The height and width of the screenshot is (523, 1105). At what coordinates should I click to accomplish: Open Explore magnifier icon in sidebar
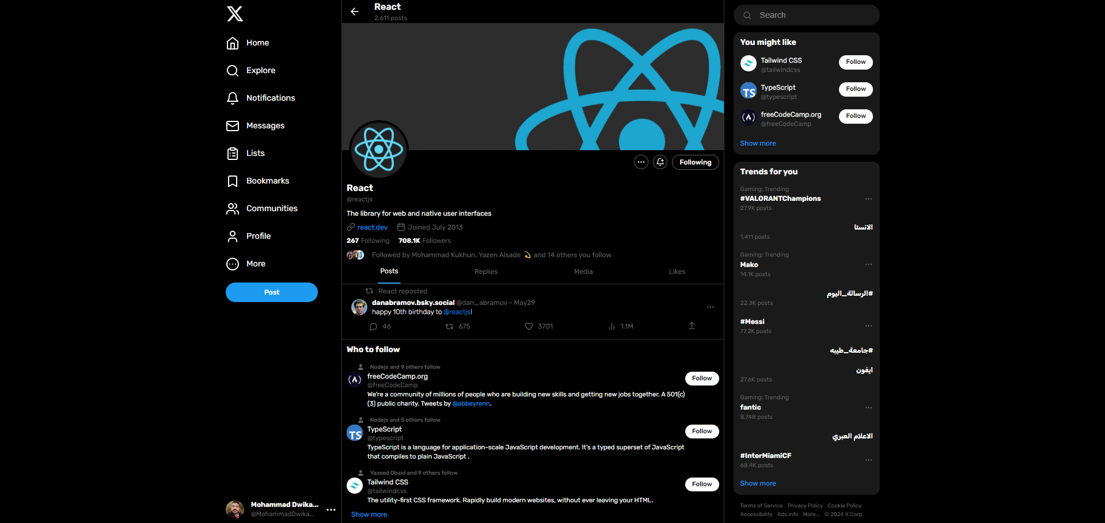coord(233,71)
